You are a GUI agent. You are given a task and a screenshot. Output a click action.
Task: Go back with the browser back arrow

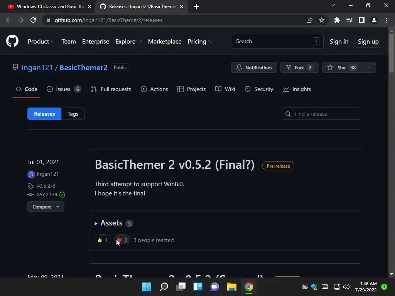point(8,20)
